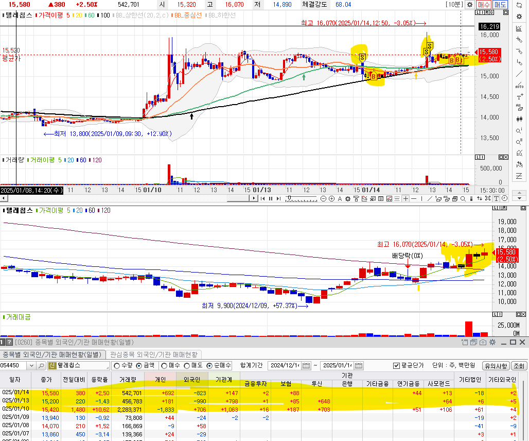Screen dimensions: 529x441
Task: Switch to 종목별 외국인/기관 매매현황(일별) tab
Action: pos(52,354)
